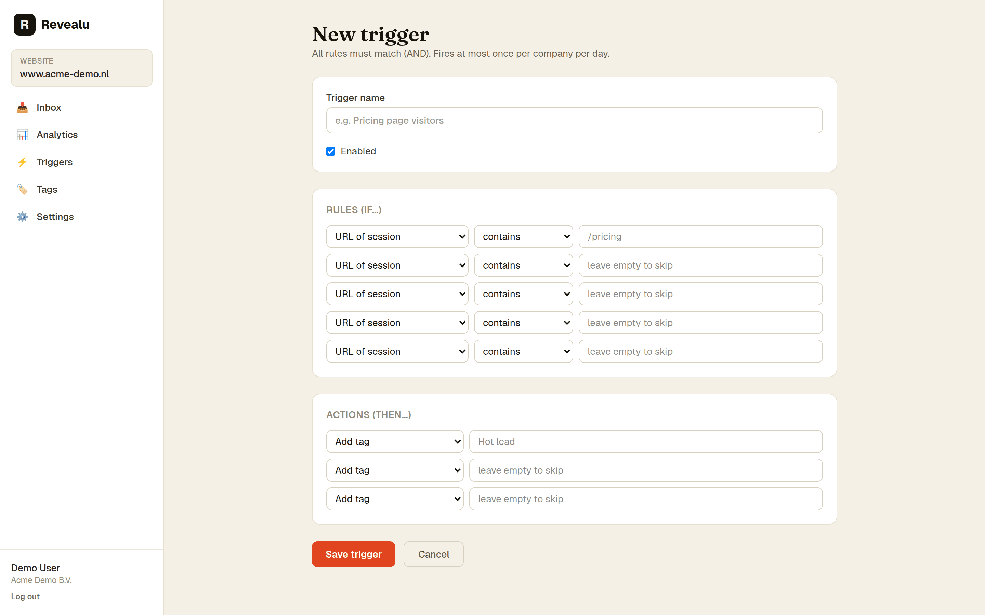Click the Triggers lightning bolt icon

[x=22, y=162]
